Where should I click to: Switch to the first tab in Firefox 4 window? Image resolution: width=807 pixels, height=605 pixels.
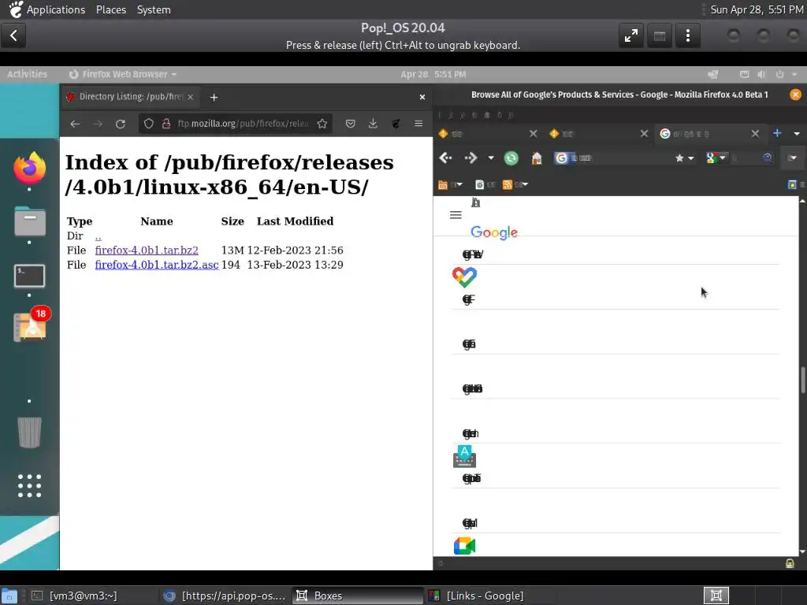[487, 134]
